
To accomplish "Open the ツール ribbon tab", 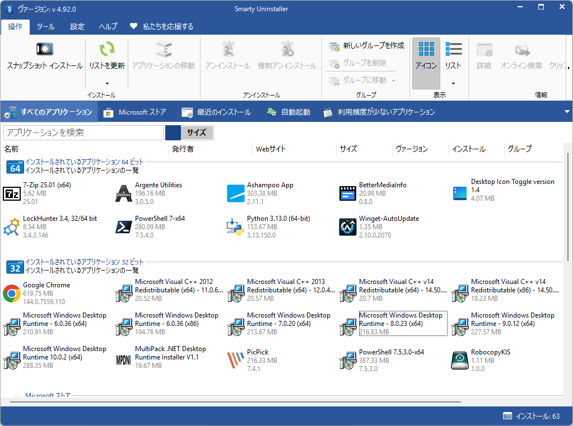I will (46, 26).
